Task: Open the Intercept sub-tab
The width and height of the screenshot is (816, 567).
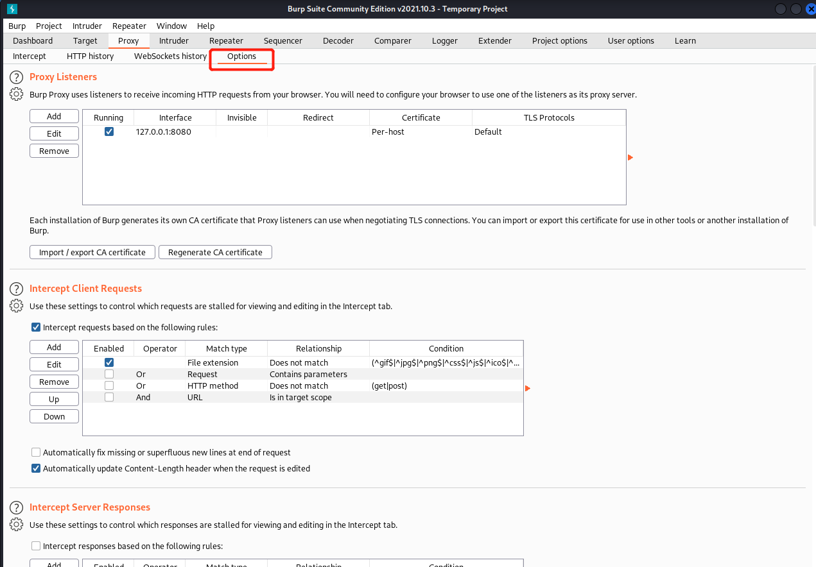Action: click(30, 56)
